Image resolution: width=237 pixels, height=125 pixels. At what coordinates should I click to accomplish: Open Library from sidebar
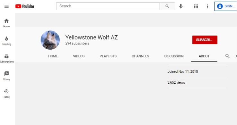(x=6, y=76)
